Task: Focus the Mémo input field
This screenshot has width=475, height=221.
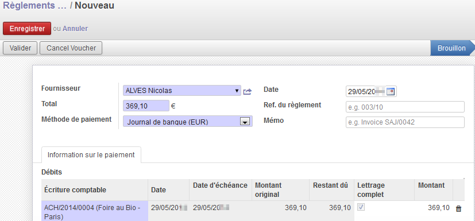Action: [405, 122]
